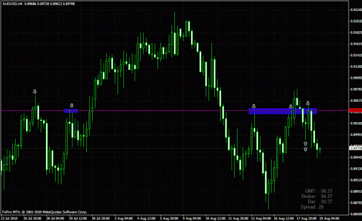Click the 0.9182 price scale label
The height and width of the screenshot is (221, 362).
tap(356, 32)
